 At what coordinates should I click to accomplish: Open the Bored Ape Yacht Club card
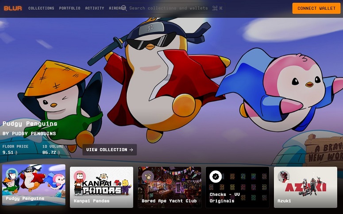(x=169, y=187)
